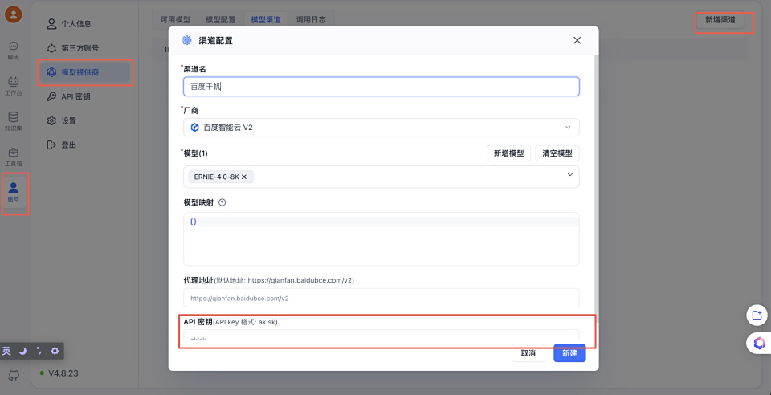Click the 清空模型 button

click(557, 153)
